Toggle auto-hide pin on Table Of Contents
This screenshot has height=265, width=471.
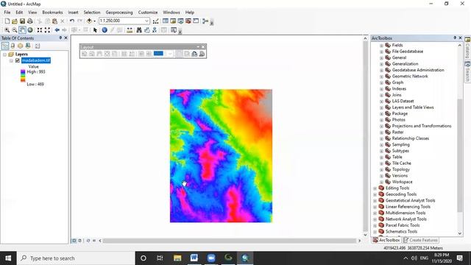pos(60,38)
